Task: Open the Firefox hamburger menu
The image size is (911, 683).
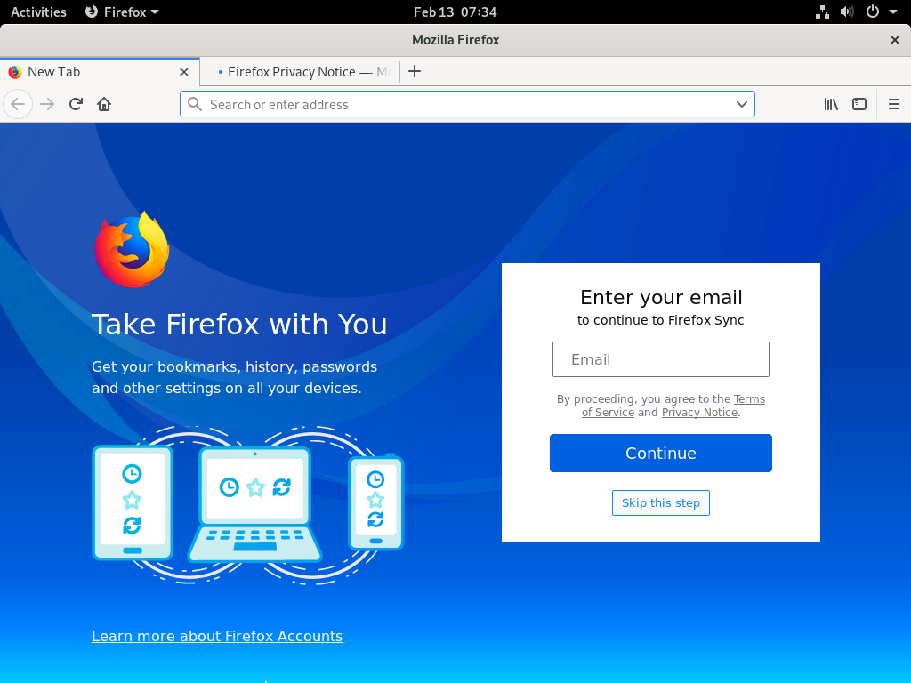Action: [893, 105]
